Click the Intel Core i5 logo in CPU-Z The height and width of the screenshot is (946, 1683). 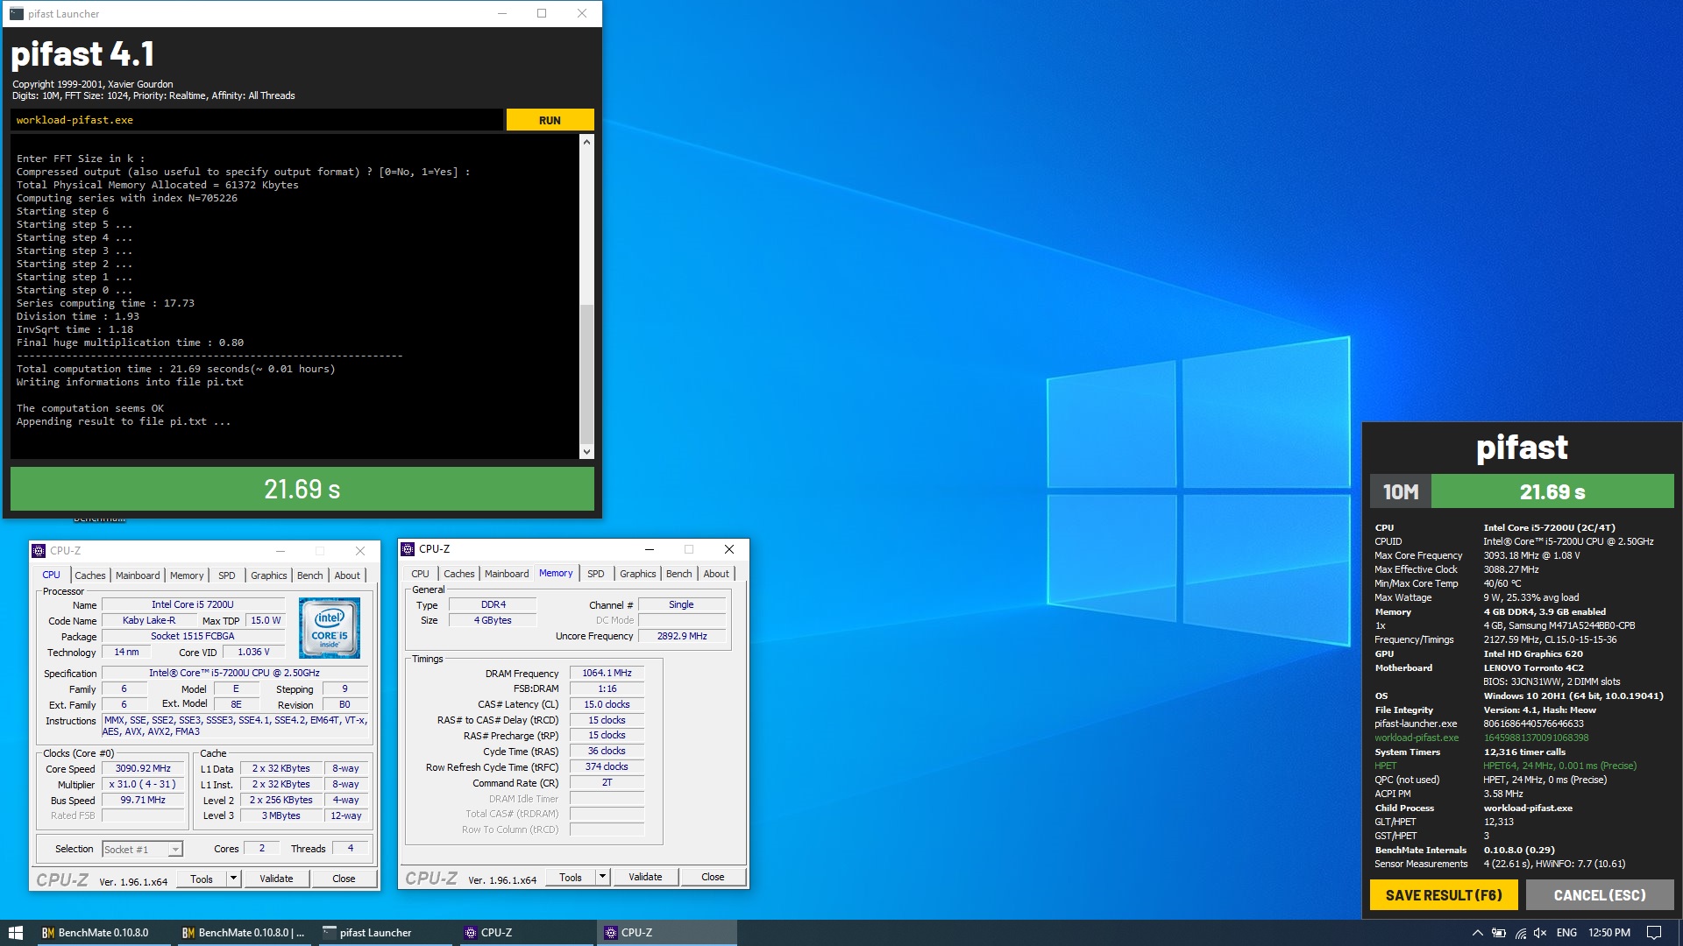[x=330, y=627]
